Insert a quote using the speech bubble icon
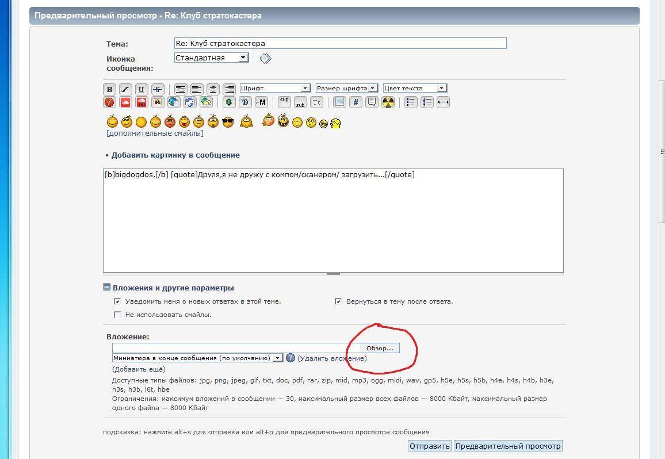This screenshot has height=459, width=665. click(x=372, y=102)
